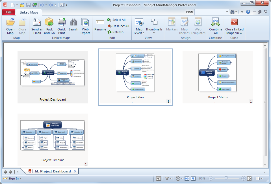Click the Find binoculars icon
The image size is (271, 184).
tap(233, 12)
